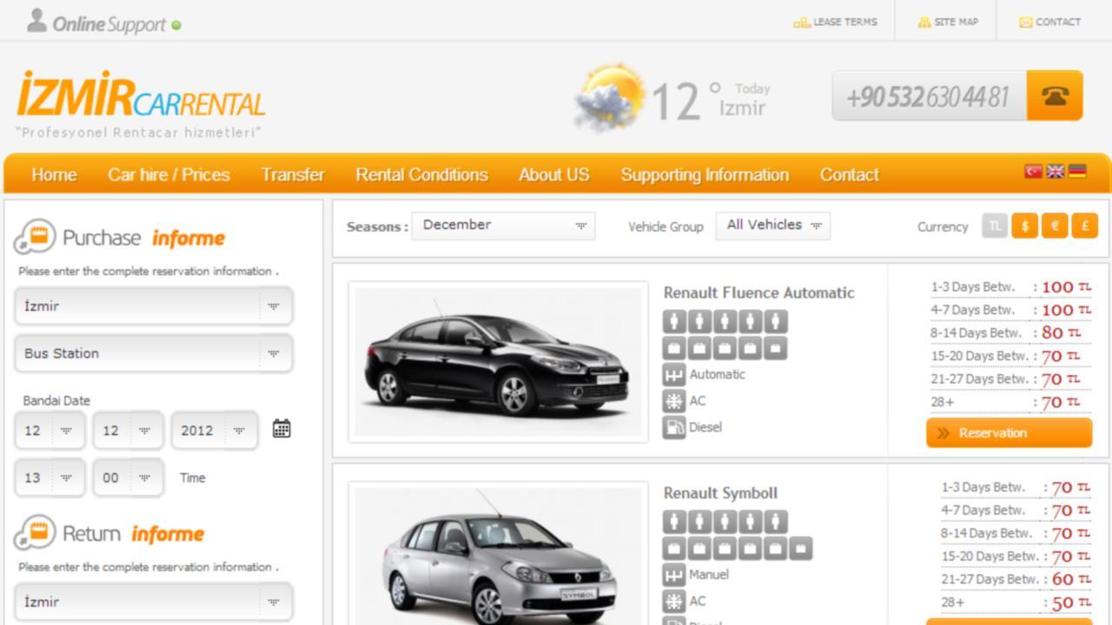Select TL currency
This screenshot has height=625, width=1112.
(x=995, y=226)
